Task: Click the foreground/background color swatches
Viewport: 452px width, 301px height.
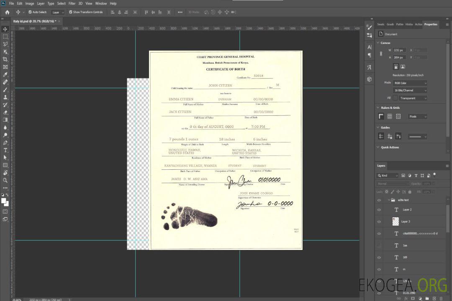Action: 5,202
